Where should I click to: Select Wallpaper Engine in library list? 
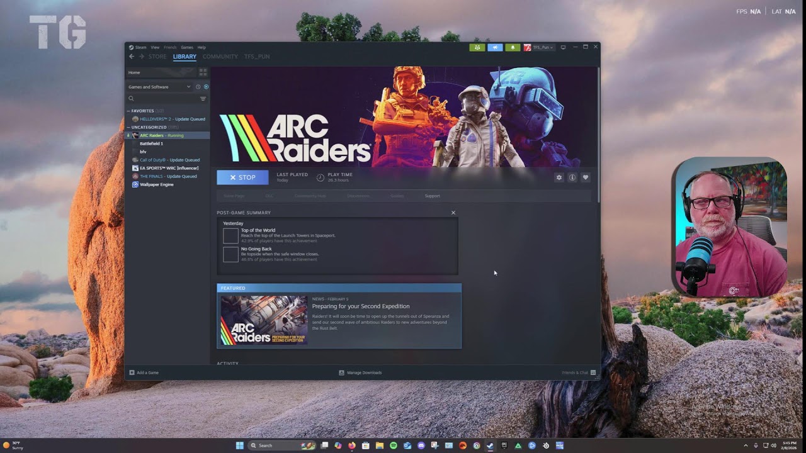(168, 184)
